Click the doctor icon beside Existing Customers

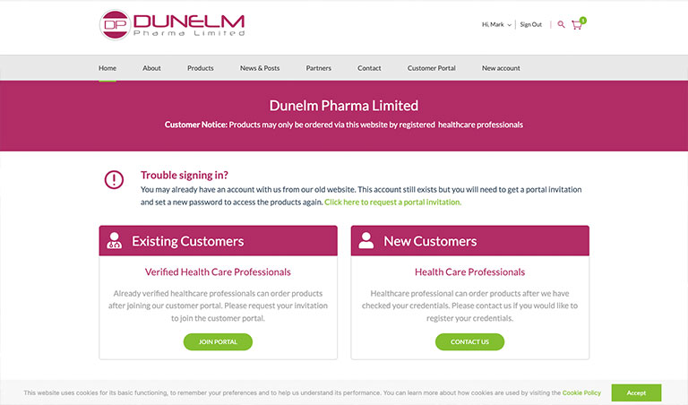115,240
